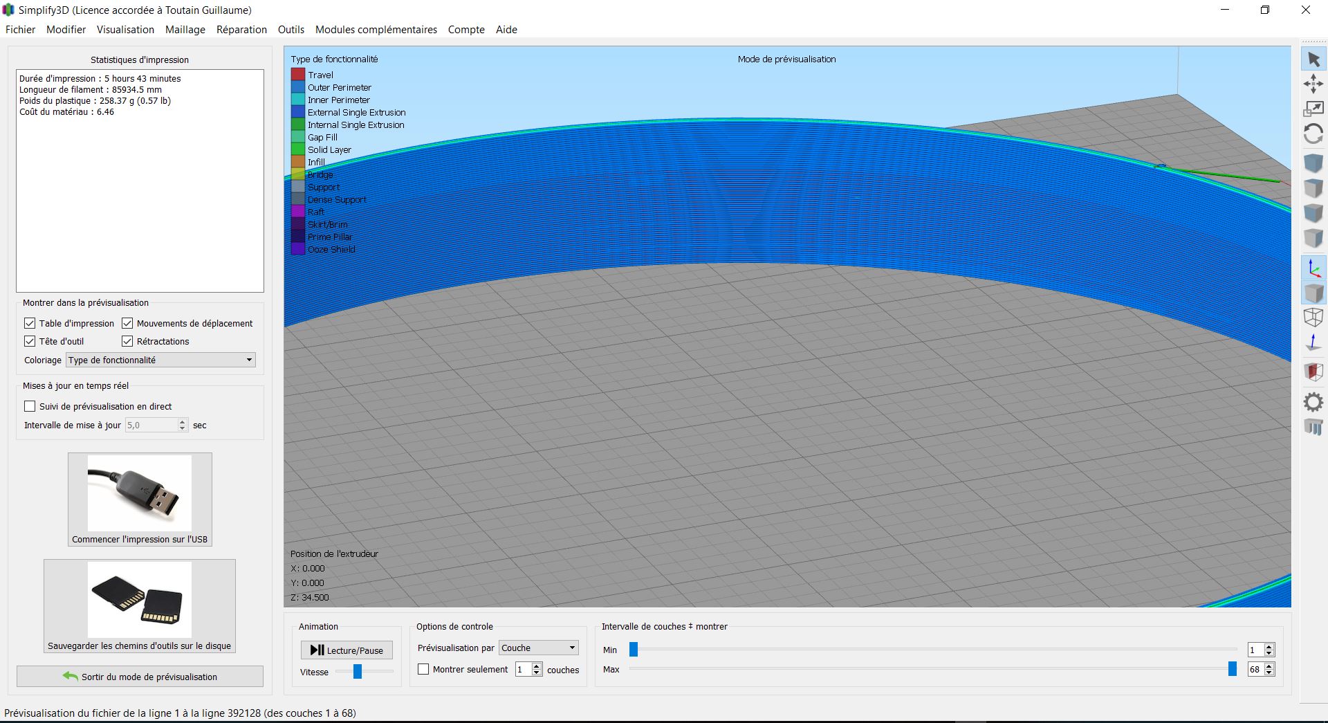Open Visualisation menu
The image size is (1328, 723).
click(x=125, y=29)
